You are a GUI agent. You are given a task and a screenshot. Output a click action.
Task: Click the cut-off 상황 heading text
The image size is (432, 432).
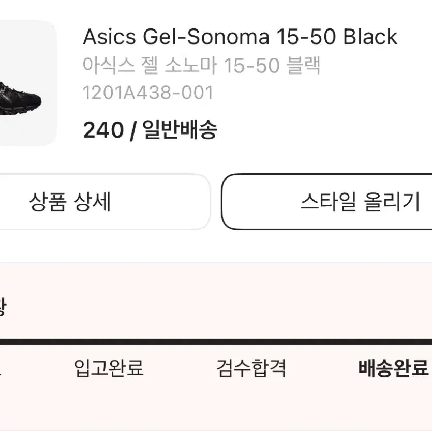coord(3,307)
